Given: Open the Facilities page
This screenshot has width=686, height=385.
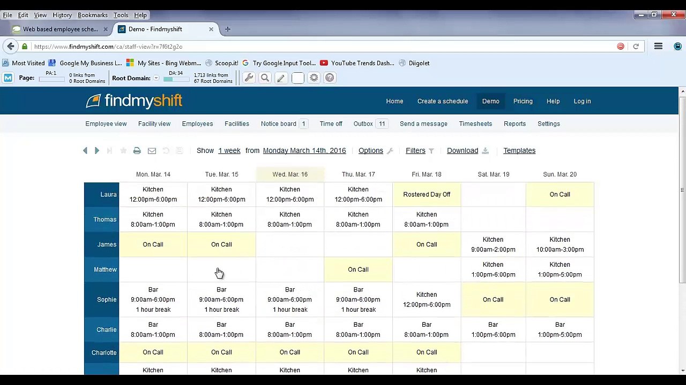Looking at the screenshot, I should (237, 124).
